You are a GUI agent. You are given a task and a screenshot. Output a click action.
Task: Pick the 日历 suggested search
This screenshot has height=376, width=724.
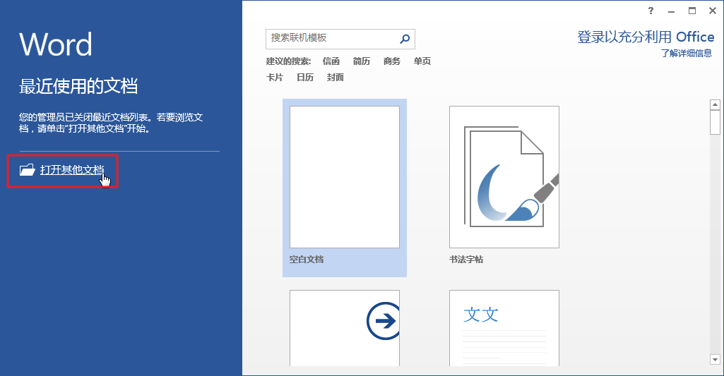coord(305,78)
